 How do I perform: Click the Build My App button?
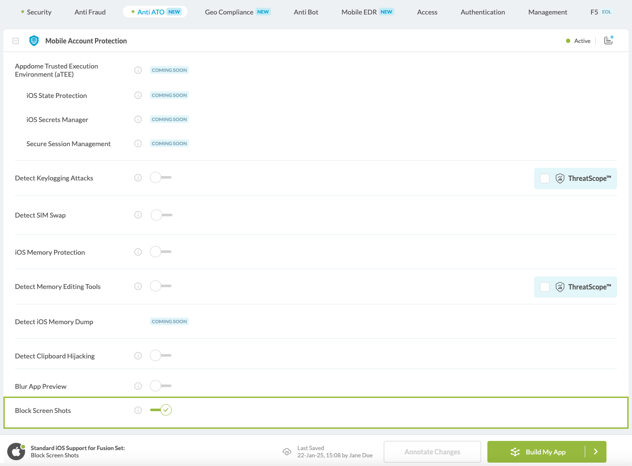[x=538, y=452]
